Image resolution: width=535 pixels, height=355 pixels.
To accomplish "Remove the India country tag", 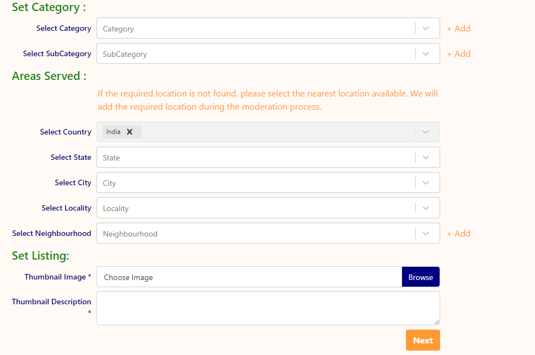I will pyautogui.click(x=130, y=132).
